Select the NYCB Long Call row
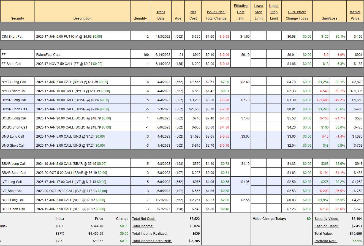 pyautogui.click(x=17, y=82)
